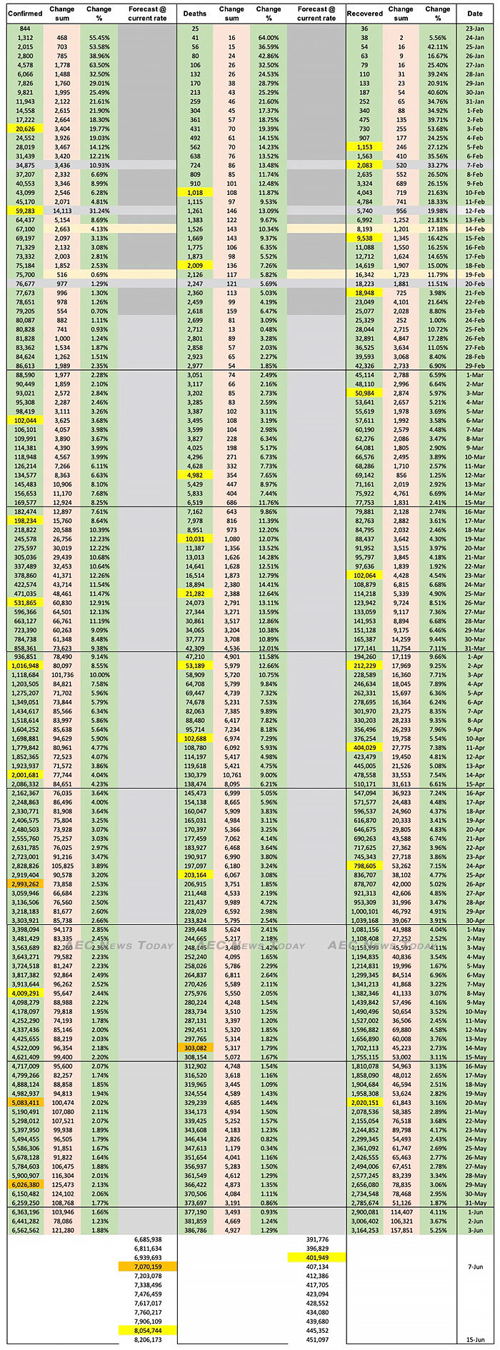Select highlighted deaths cell 4,982

(x=195, y=475)
